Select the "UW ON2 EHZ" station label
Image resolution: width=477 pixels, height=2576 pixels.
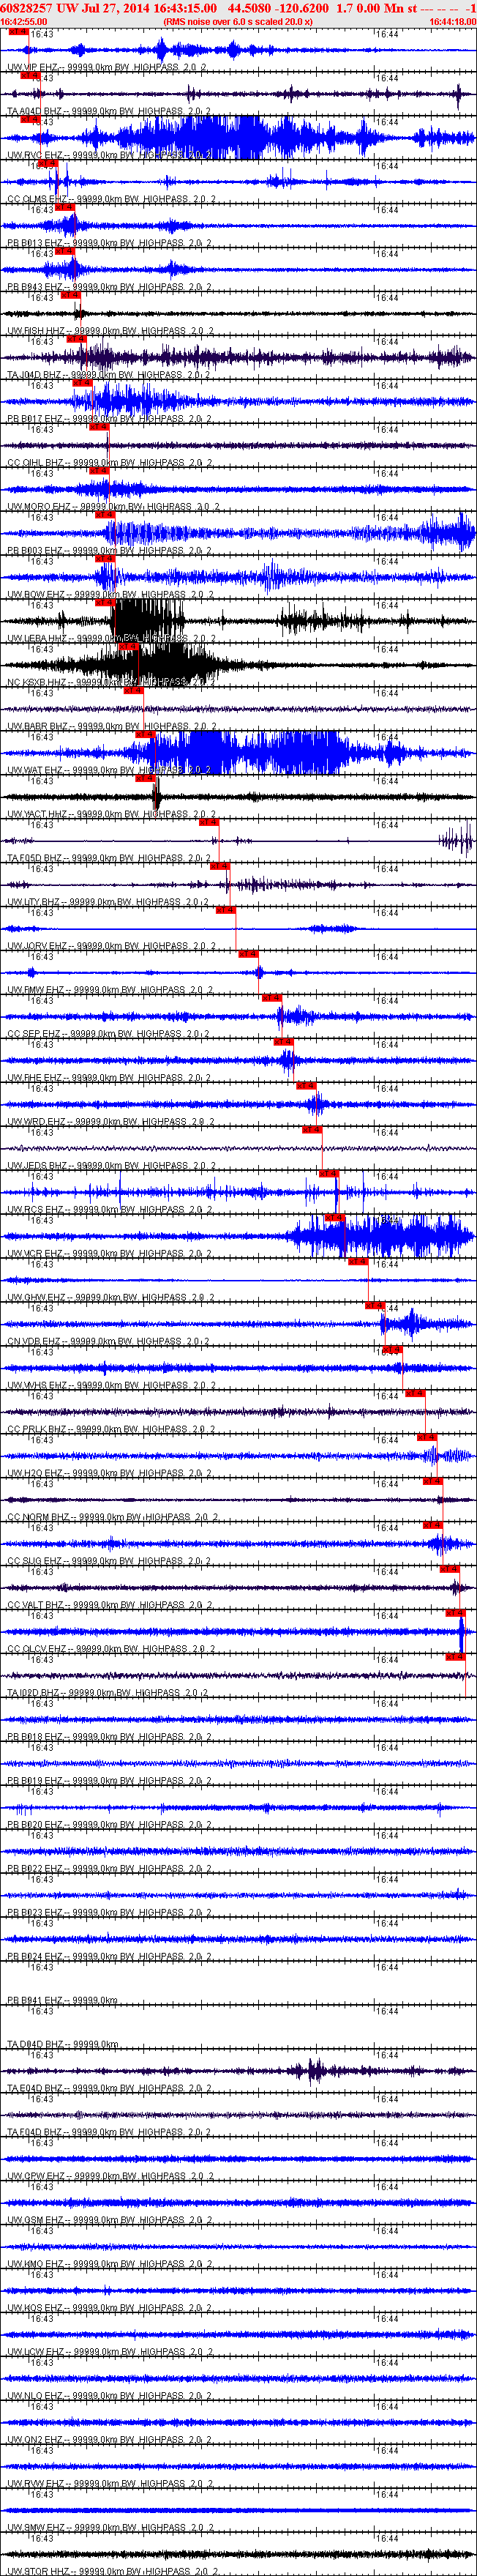[35, 2439]
